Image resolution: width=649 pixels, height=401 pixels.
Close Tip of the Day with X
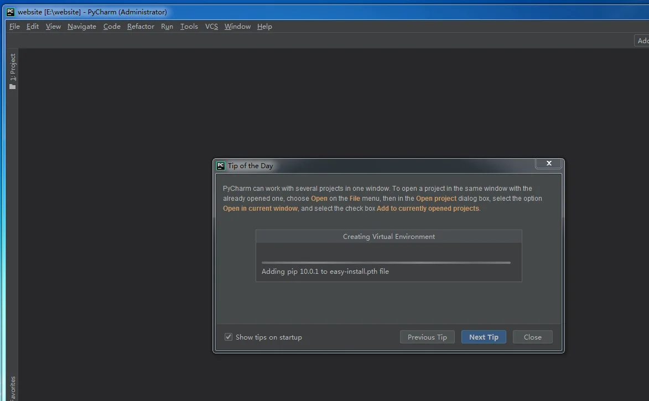(549, 164)
